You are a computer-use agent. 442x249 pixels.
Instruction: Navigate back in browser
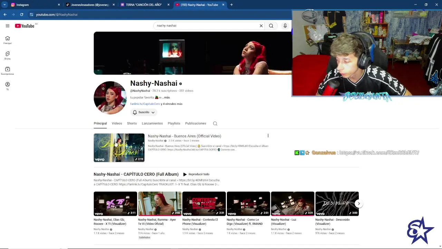click(x=5, y=15)
